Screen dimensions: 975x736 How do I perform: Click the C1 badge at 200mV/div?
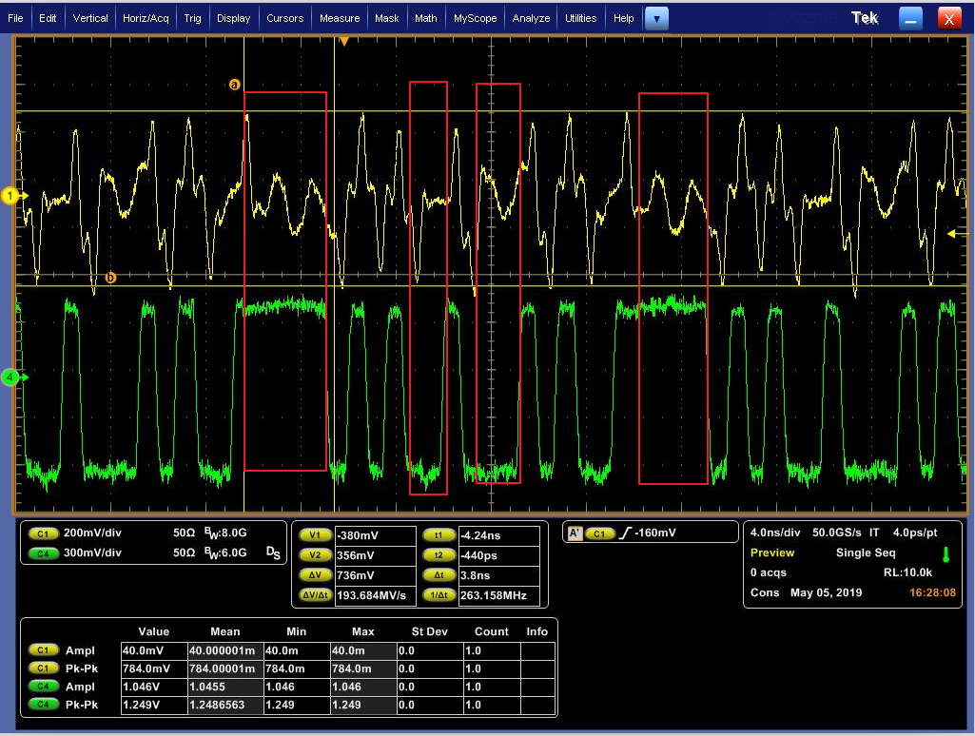pyautogui.click(x=42, y=534)
